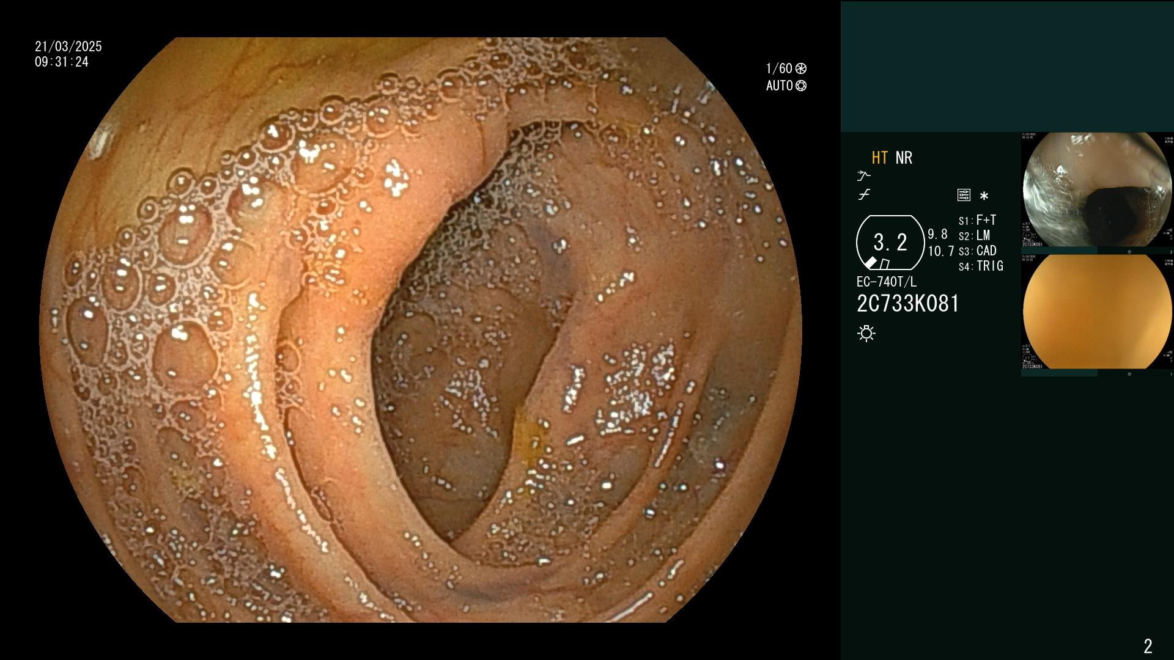Click the 9.8 diameter value
This screenshot has height=660, width=1174.
(937, 235)
